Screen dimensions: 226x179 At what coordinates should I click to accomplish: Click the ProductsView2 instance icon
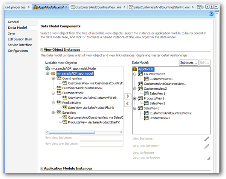pos(146,118)
